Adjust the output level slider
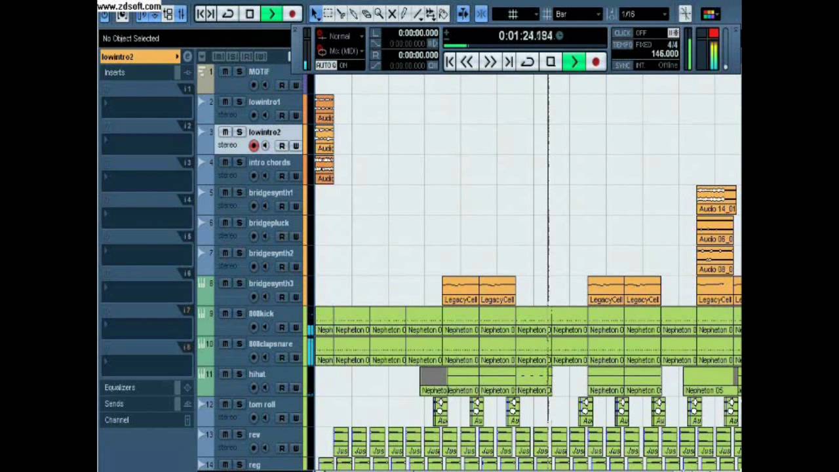Viewport: 839px width, 472px height. pos(726,49)
